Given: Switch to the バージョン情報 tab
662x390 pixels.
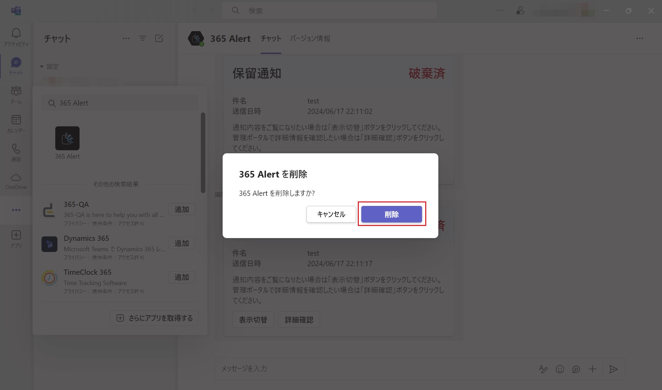Looking at the screenshot, I should (x=310, y=38).
